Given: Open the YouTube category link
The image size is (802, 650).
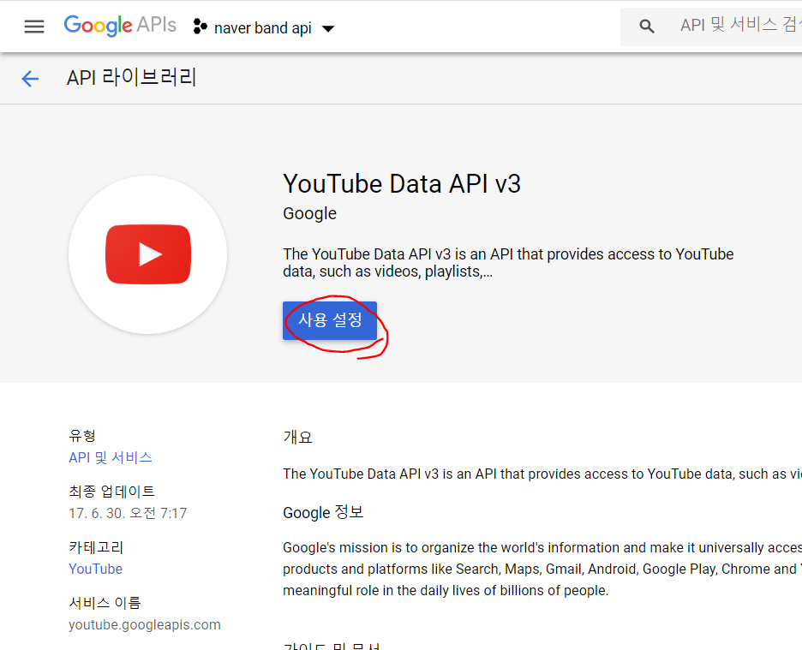Looking at the screenshot, I should click(96, 569).
